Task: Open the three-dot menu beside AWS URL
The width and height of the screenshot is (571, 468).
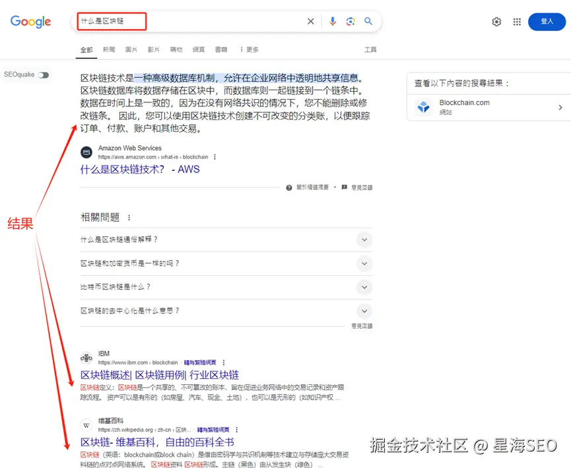Action: (215, 157)
